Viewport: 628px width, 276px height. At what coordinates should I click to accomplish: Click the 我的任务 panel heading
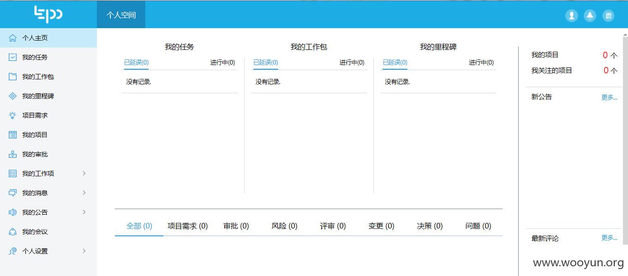tap(179, 47)
